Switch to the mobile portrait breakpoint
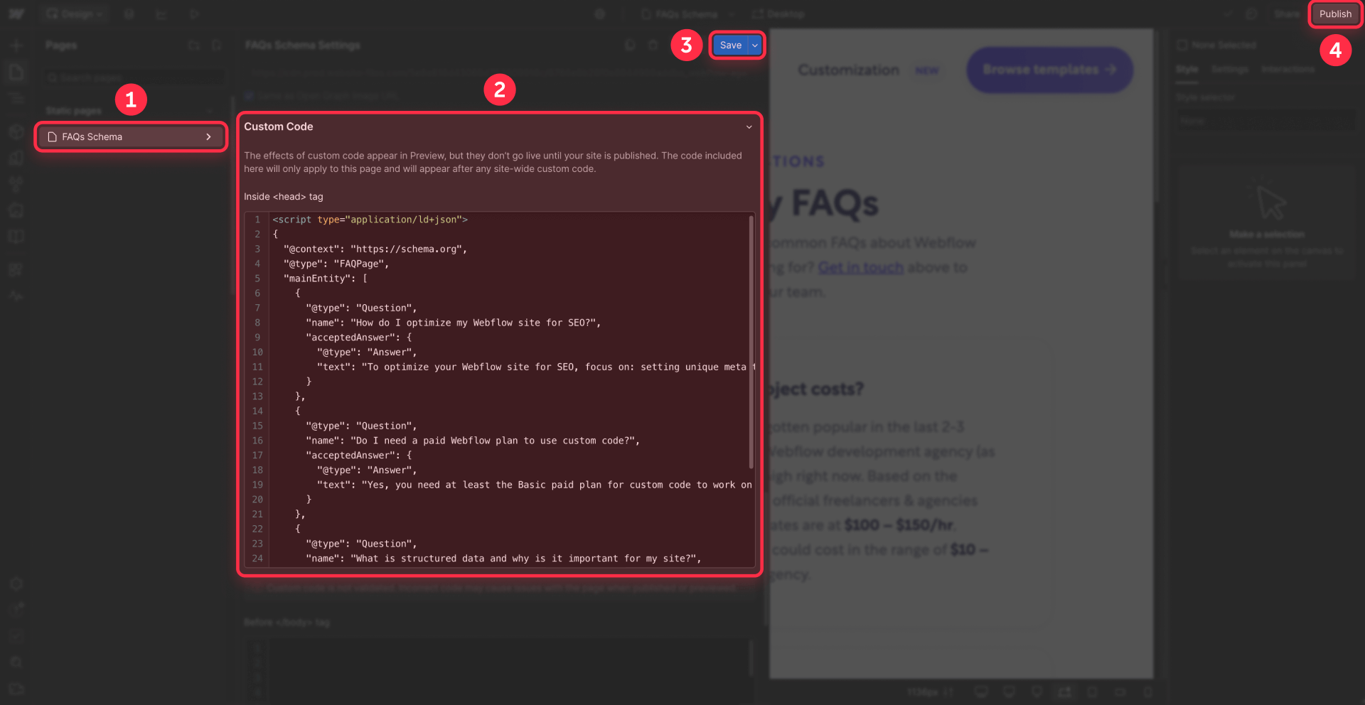 (1149, 692)
